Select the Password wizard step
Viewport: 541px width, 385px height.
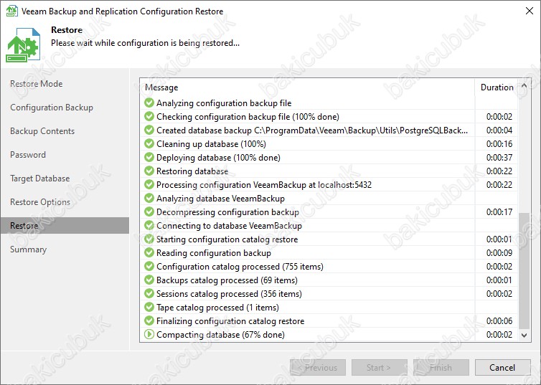pos(27,155)
